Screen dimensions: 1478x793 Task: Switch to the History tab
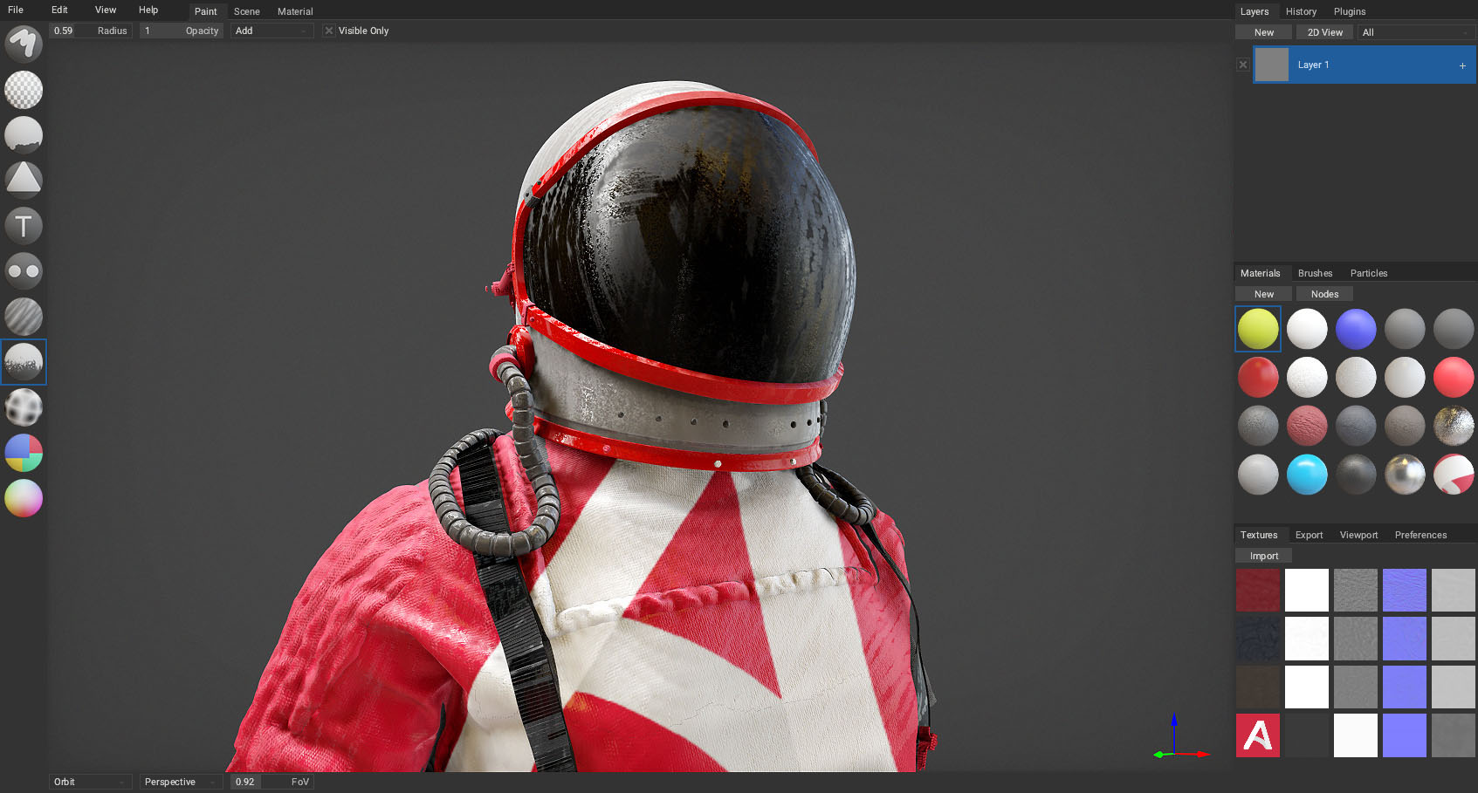[1301, 11]
